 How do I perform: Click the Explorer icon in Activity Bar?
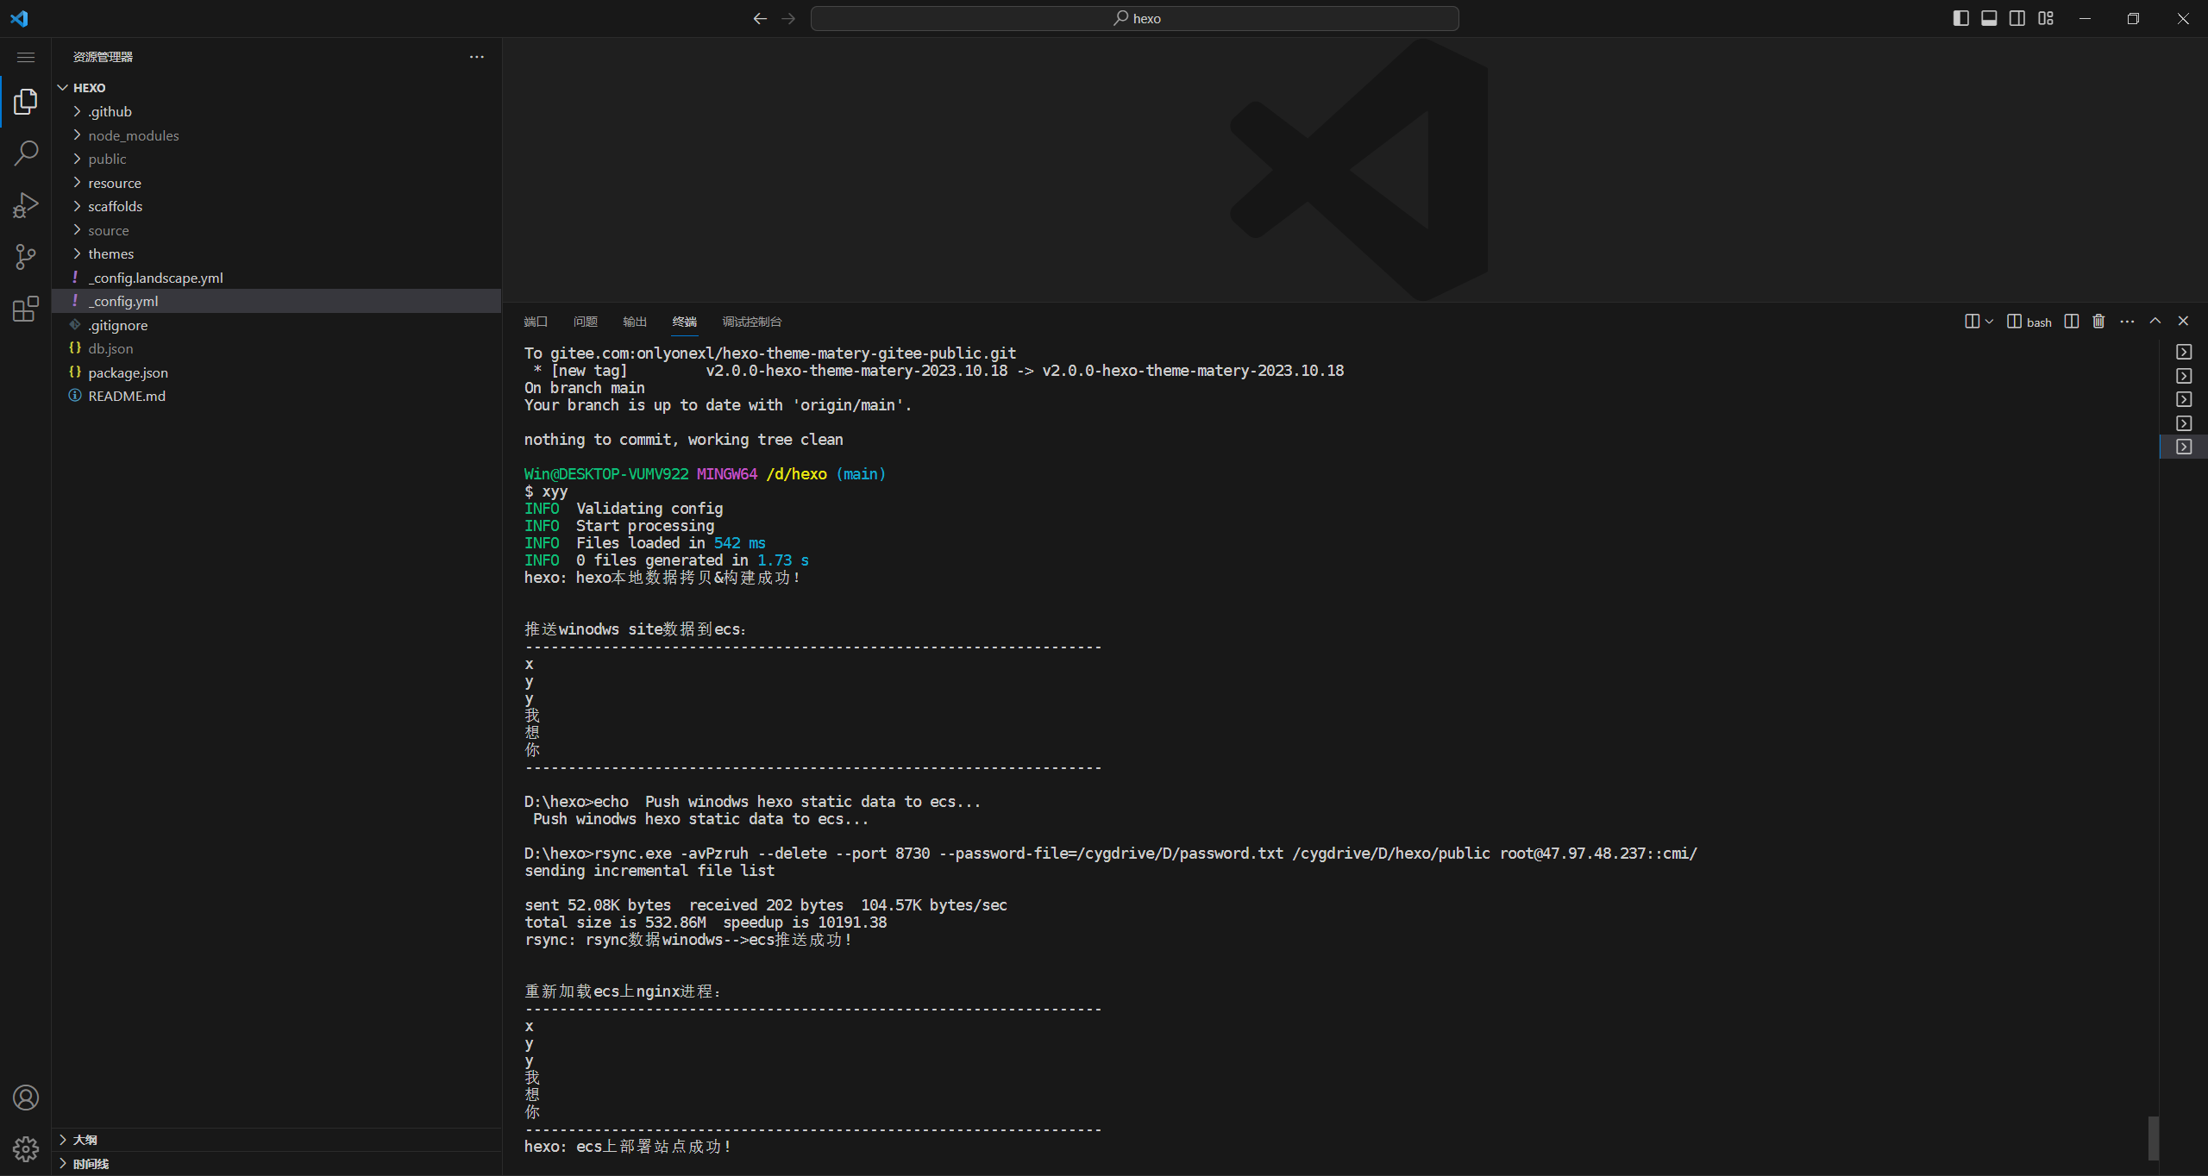pos(25,102)
